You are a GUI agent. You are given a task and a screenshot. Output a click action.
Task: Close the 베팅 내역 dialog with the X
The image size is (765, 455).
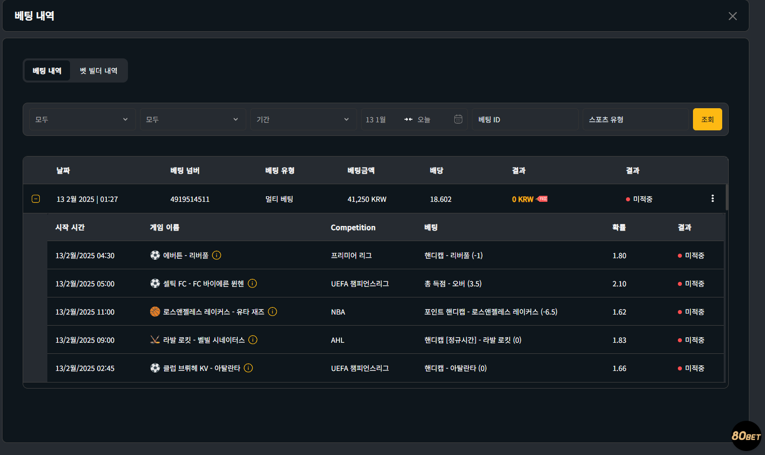tap(733, 16)
